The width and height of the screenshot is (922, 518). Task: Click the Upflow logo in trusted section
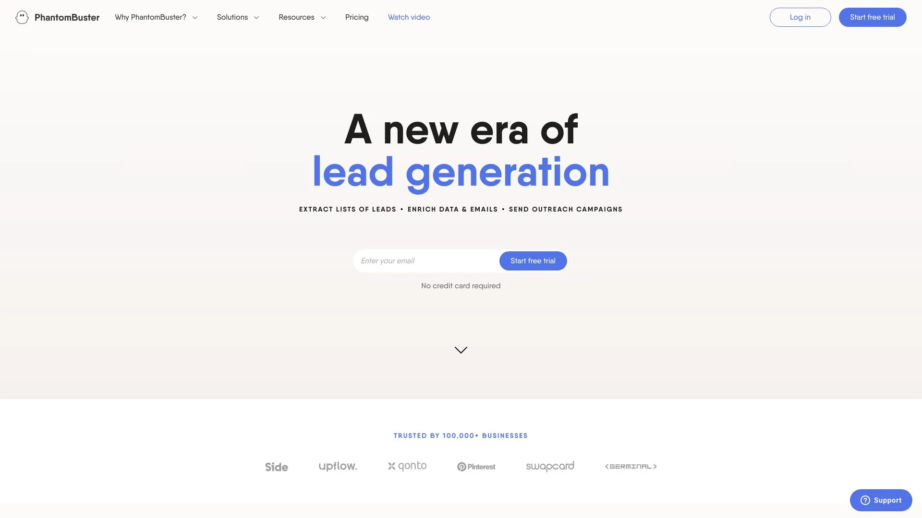coord(338,466)
